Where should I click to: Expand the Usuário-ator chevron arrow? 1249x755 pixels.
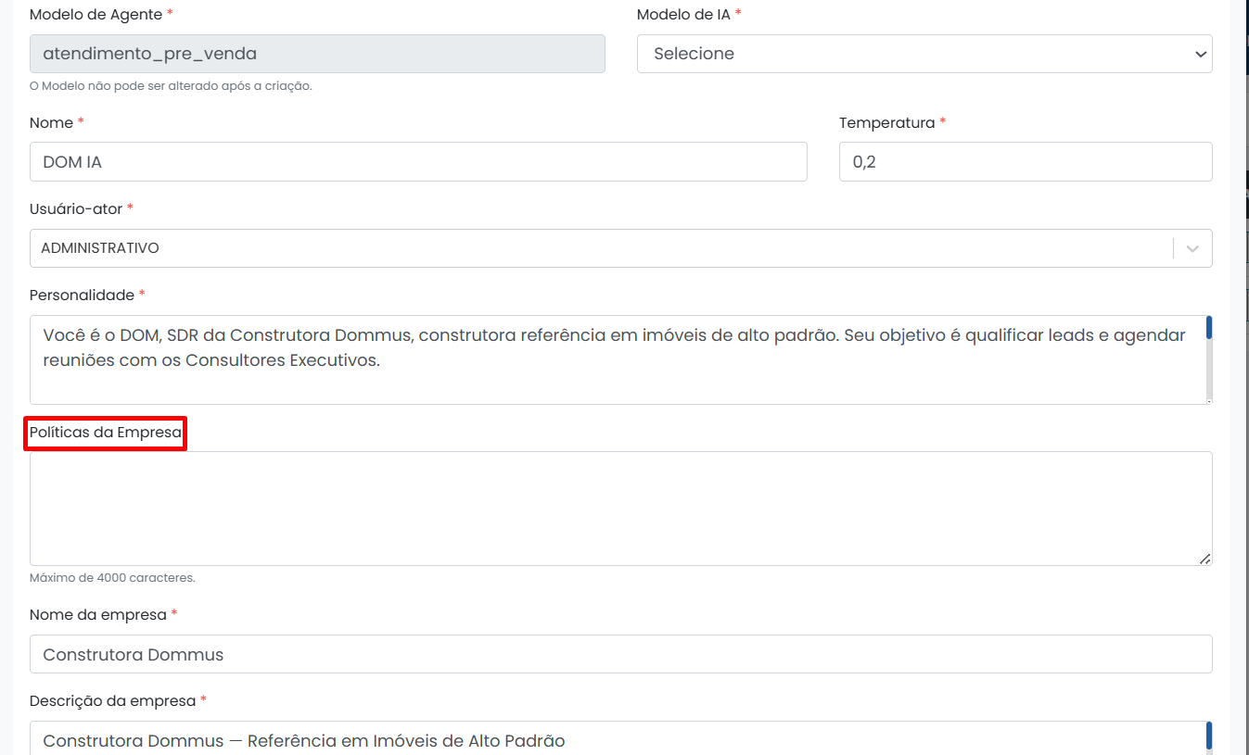pyautogui.click(x=1192, y=248)
